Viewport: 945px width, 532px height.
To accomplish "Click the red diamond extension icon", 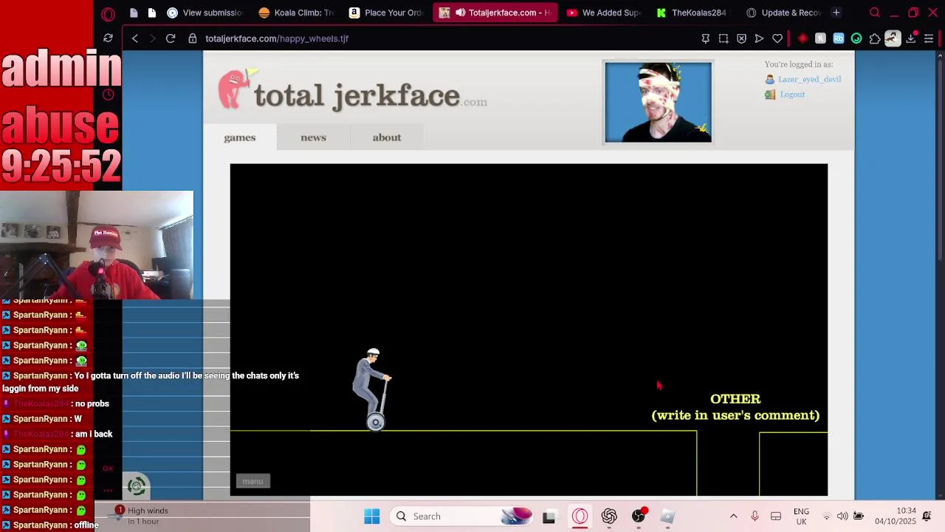I will tap(803, 38).
